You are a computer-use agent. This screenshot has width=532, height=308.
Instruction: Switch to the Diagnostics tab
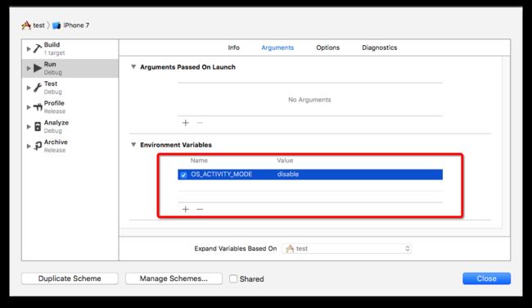[379, 48]
